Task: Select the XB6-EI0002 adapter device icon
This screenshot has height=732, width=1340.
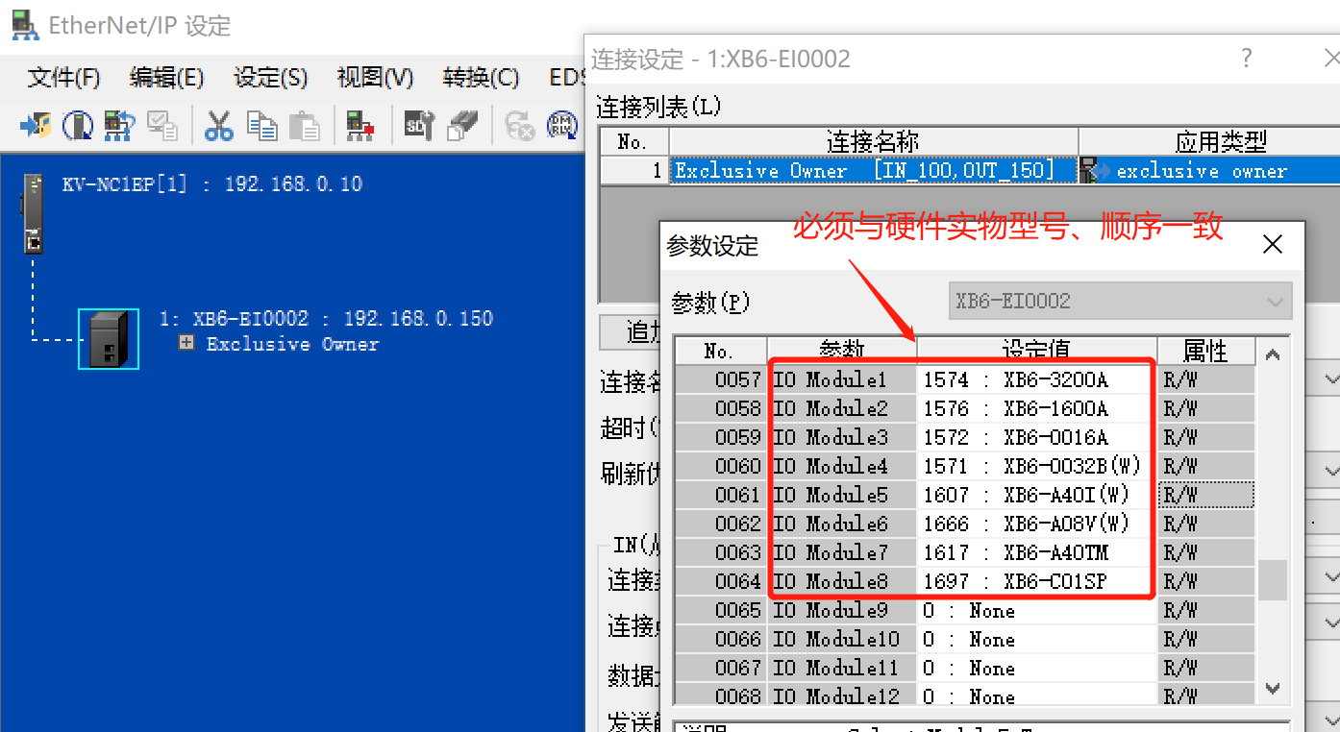Action: click(x=109, y=339)
